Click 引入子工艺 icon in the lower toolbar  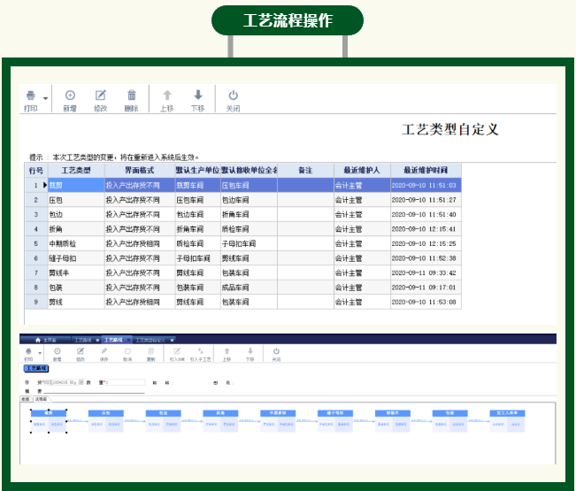coord(200,351)
